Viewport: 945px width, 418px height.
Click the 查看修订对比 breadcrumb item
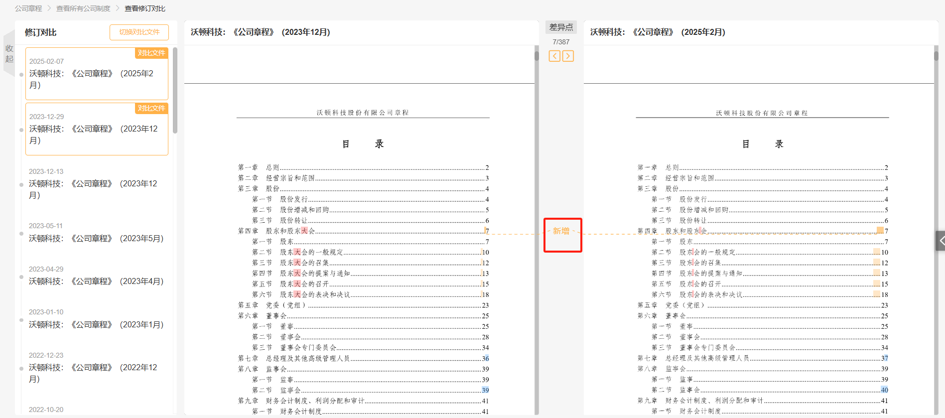[x=145, y=8]
